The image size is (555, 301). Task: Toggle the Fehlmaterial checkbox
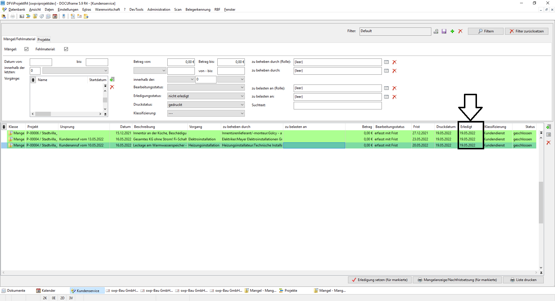pyautogui.click(x=66, y=49)
